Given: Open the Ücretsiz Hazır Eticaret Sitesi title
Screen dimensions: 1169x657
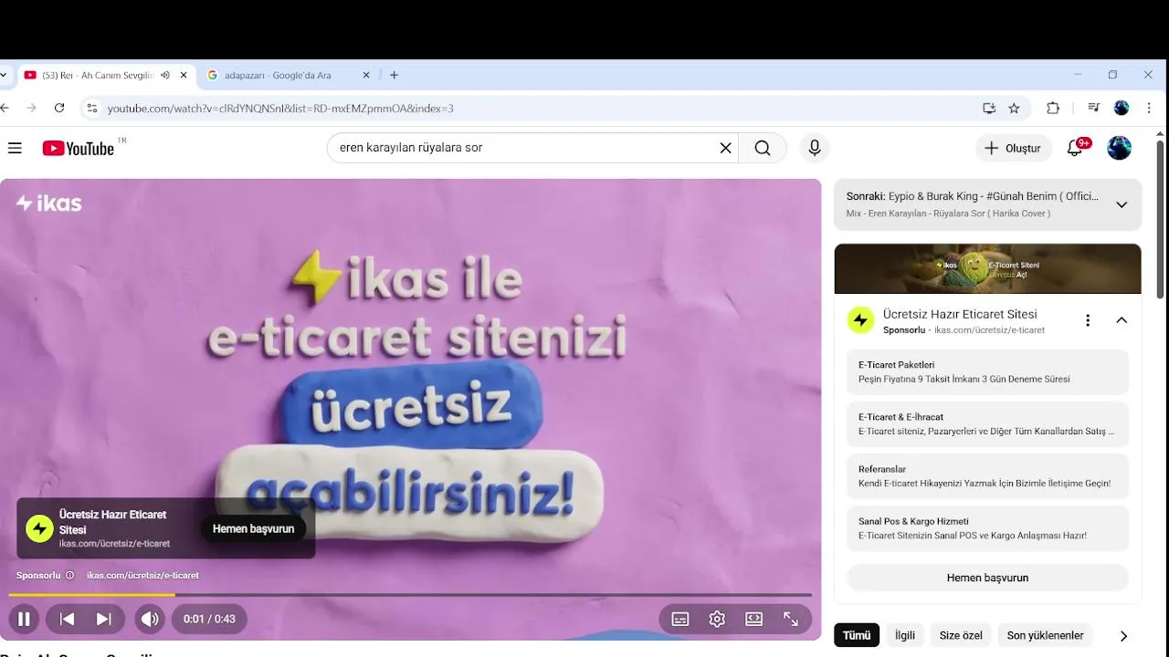Looking at the screenshot, I should pos(960,314).
